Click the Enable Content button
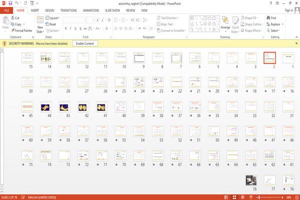The image size is (300, 200). pos(85,43)
